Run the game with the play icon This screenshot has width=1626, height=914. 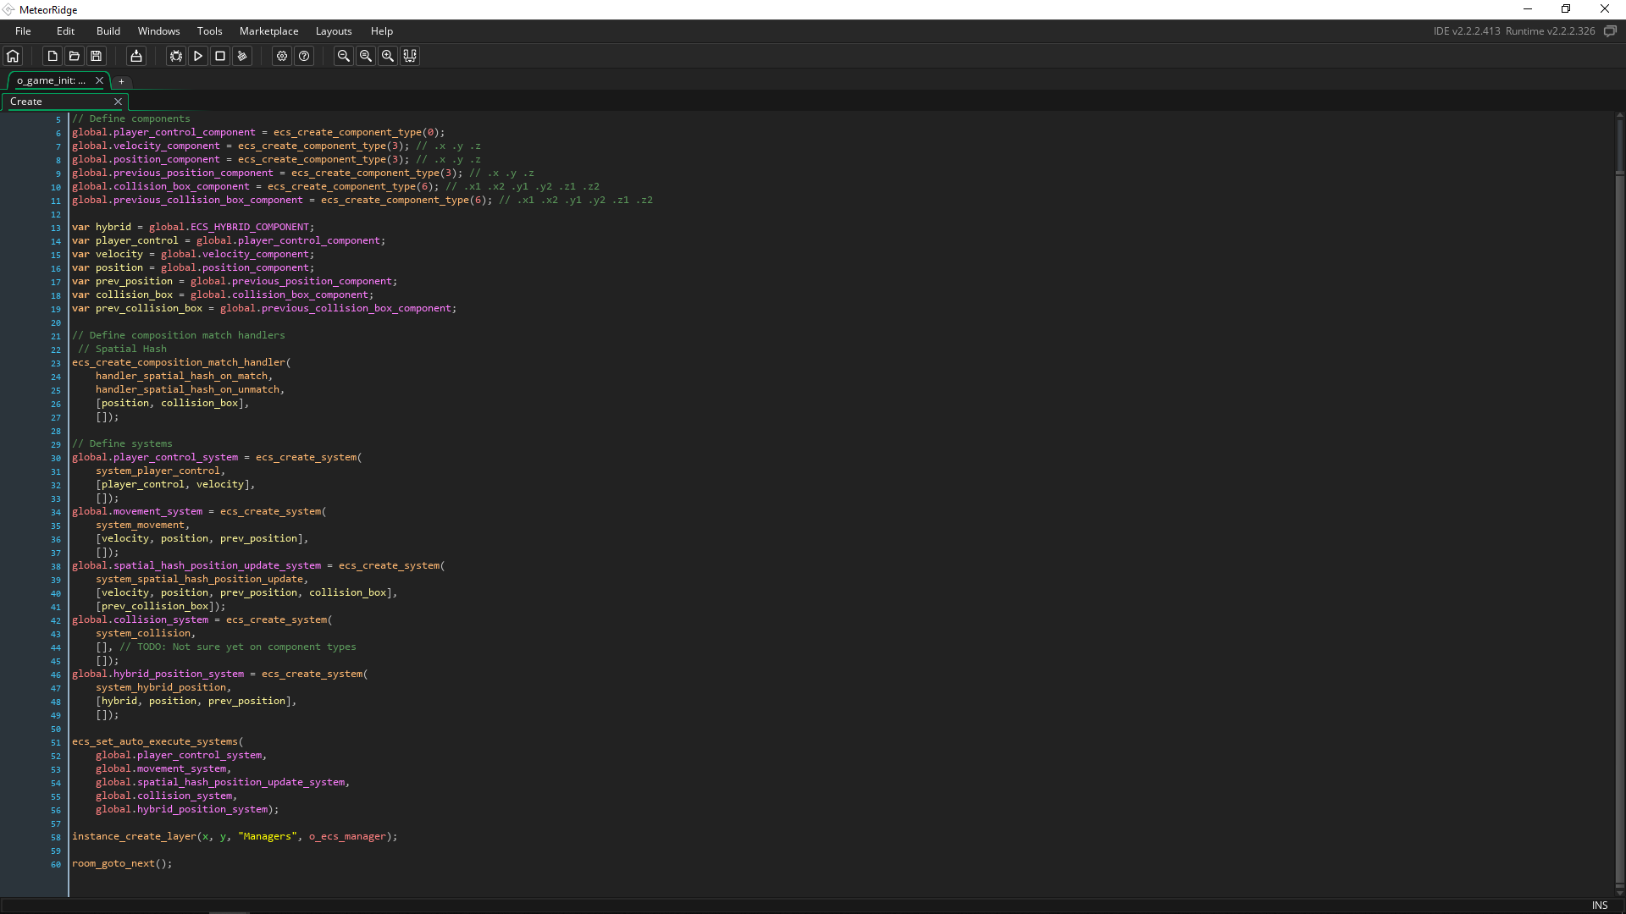197,56
